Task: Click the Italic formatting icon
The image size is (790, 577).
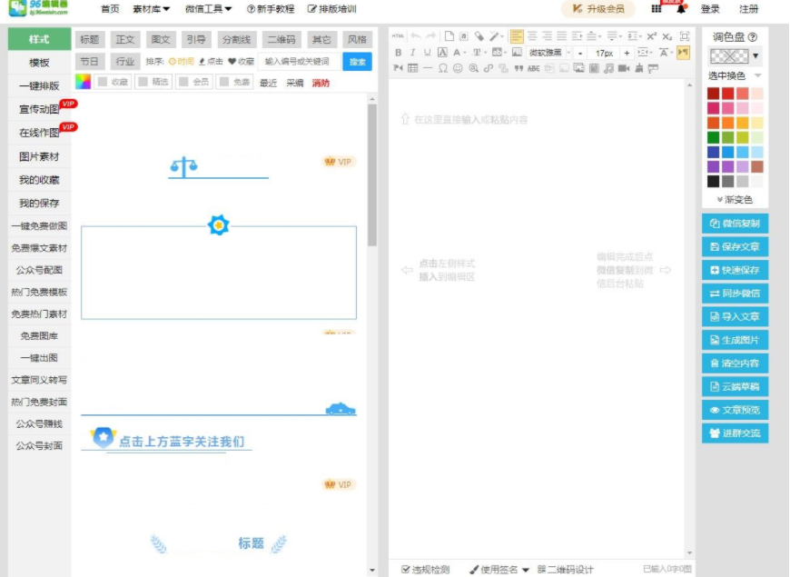Action: 412,53
